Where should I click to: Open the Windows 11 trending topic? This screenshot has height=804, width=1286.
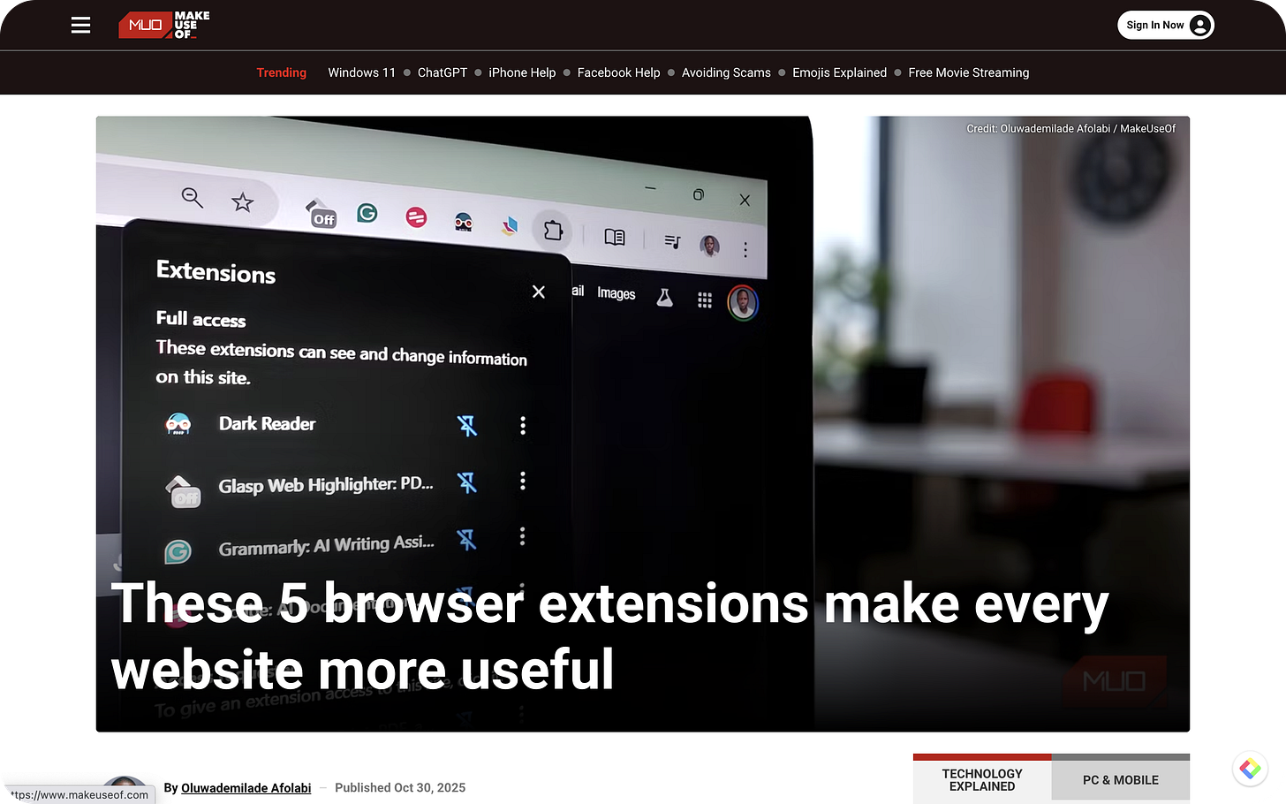[361, 72]
